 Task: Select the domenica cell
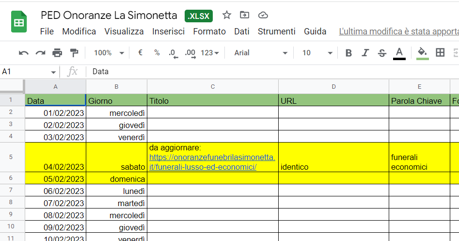click(116, 178)
